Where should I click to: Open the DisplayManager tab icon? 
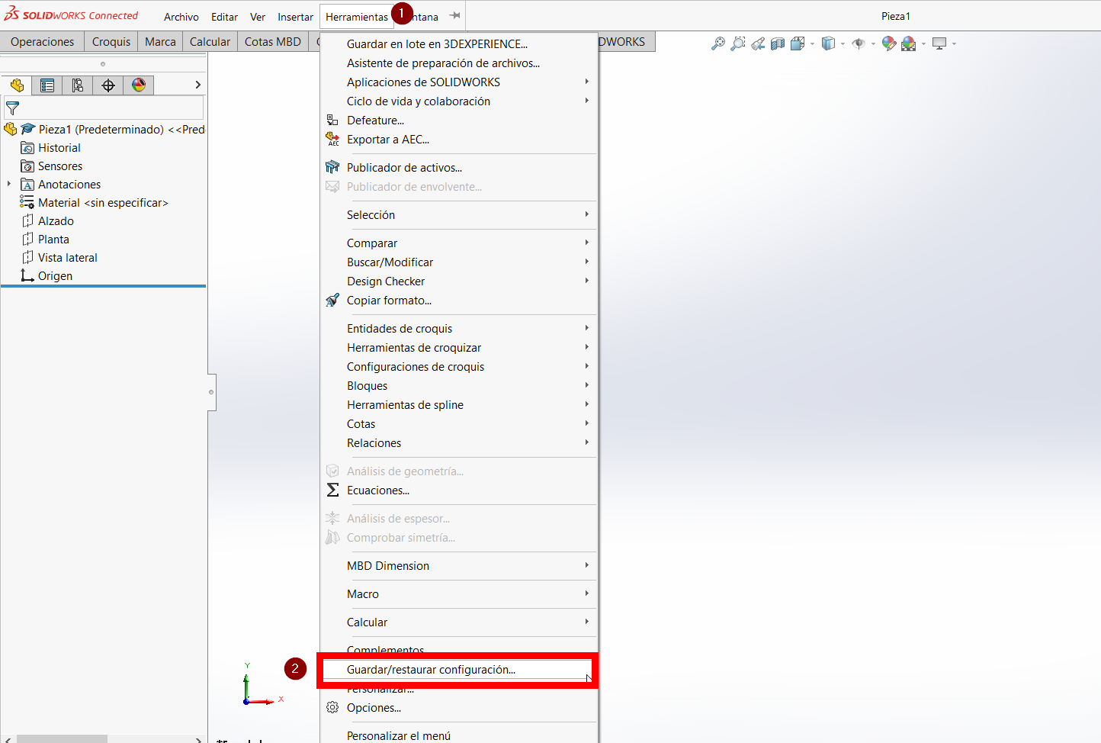(139, 85)
